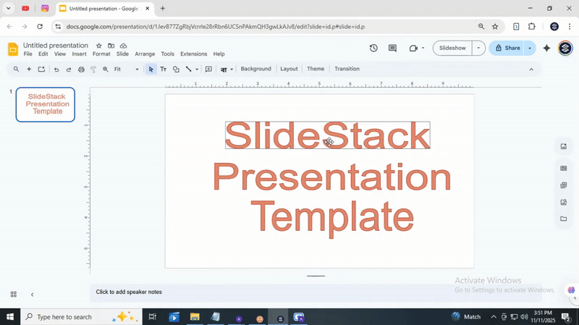This screenshot has height=325, width=579.
Task: Select the Shape tool
Action: click(x=176, y=69)
